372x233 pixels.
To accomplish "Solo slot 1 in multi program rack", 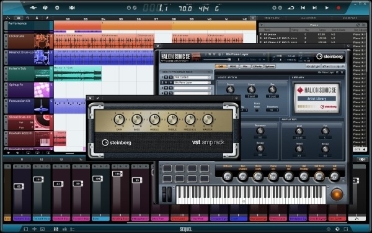I will point(170,77).
